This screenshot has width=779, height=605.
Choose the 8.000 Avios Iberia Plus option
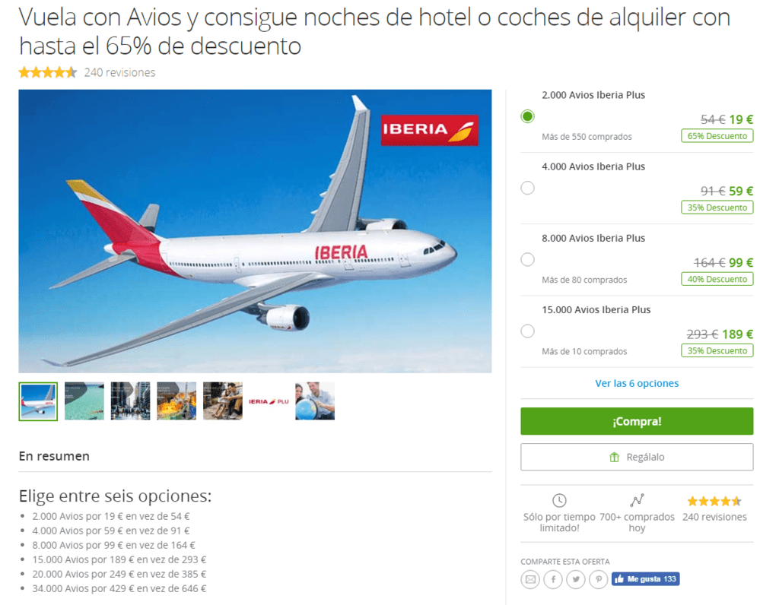click(528, 259)
